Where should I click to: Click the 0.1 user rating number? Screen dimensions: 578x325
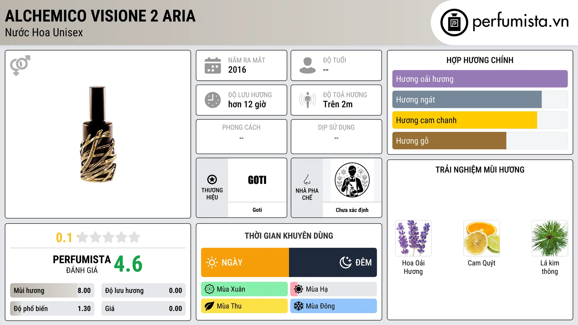64,238
